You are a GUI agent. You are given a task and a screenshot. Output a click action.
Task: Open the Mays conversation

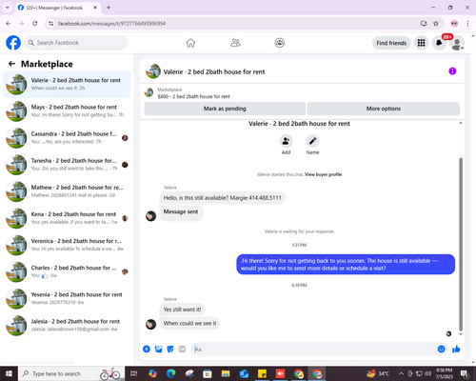[x=67, y=110]
